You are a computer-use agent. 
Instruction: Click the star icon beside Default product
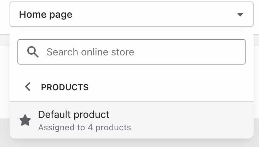(x=25, y=121)
